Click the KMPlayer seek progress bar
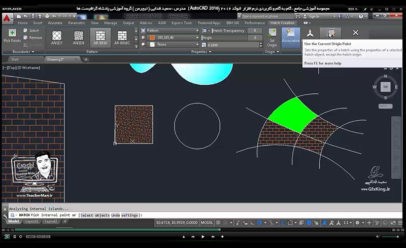This screenshot has height=248, width=406. click(203, 230)
